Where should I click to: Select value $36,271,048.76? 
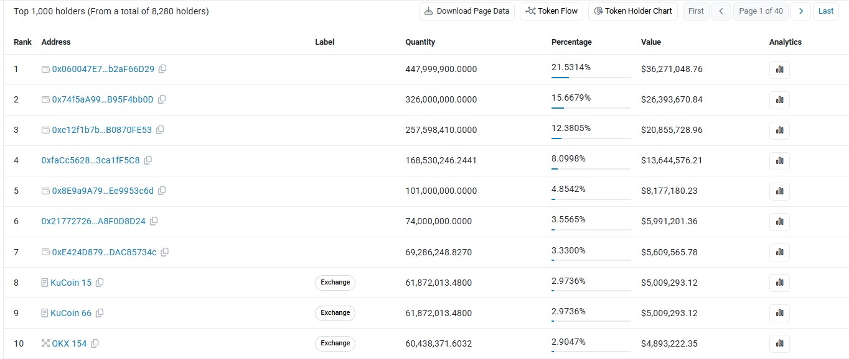pyautogui.click(x=672, y=69)
